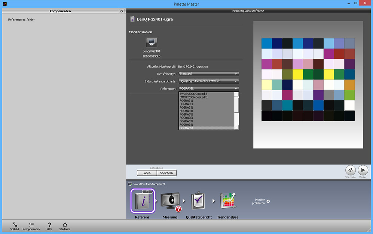Click the Startseite round home button
Screen dimensions: 373x234
[x=351, y=170]
